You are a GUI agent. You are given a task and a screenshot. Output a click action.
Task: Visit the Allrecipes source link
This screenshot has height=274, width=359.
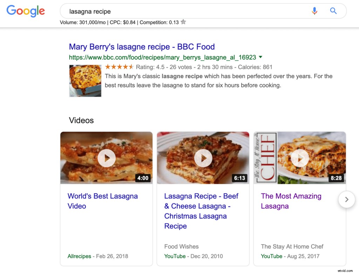click(x=79, y=256)
